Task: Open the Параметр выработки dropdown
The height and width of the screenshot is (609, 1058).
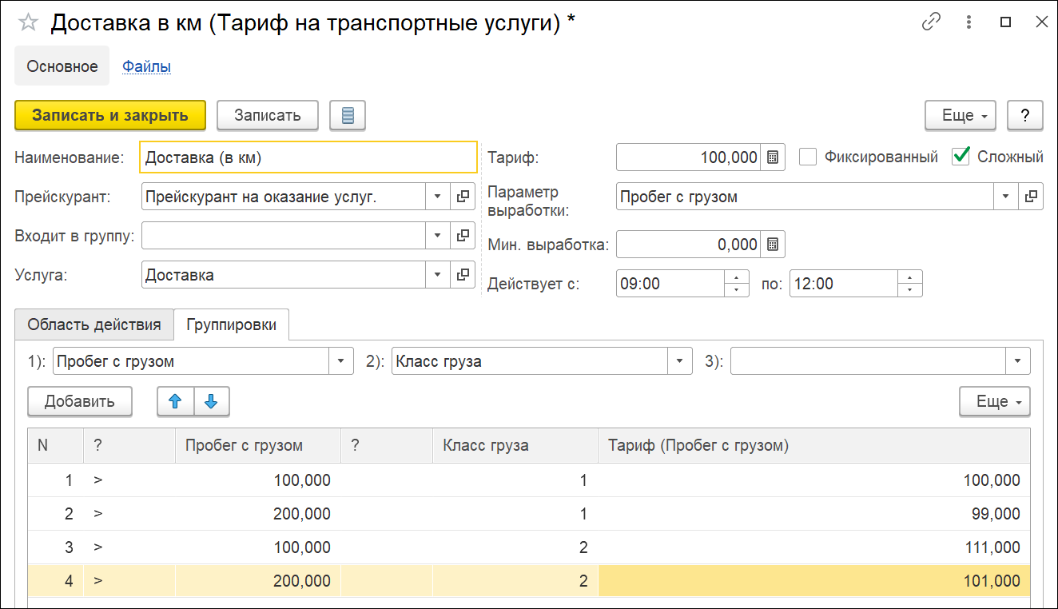Action: 1005,197
